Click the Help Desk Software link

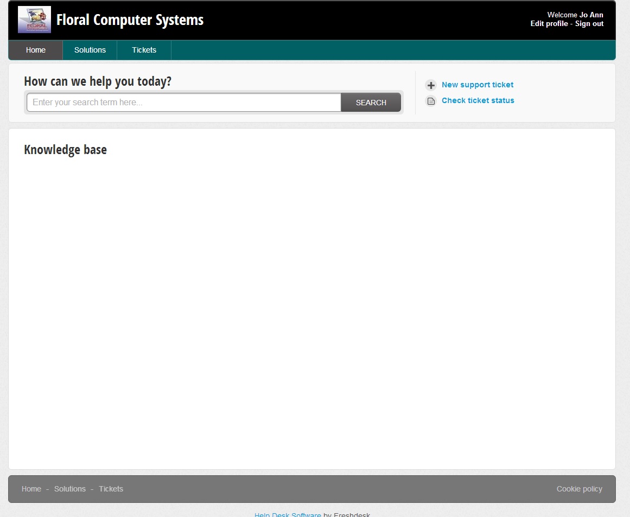(x=288, y=515)
